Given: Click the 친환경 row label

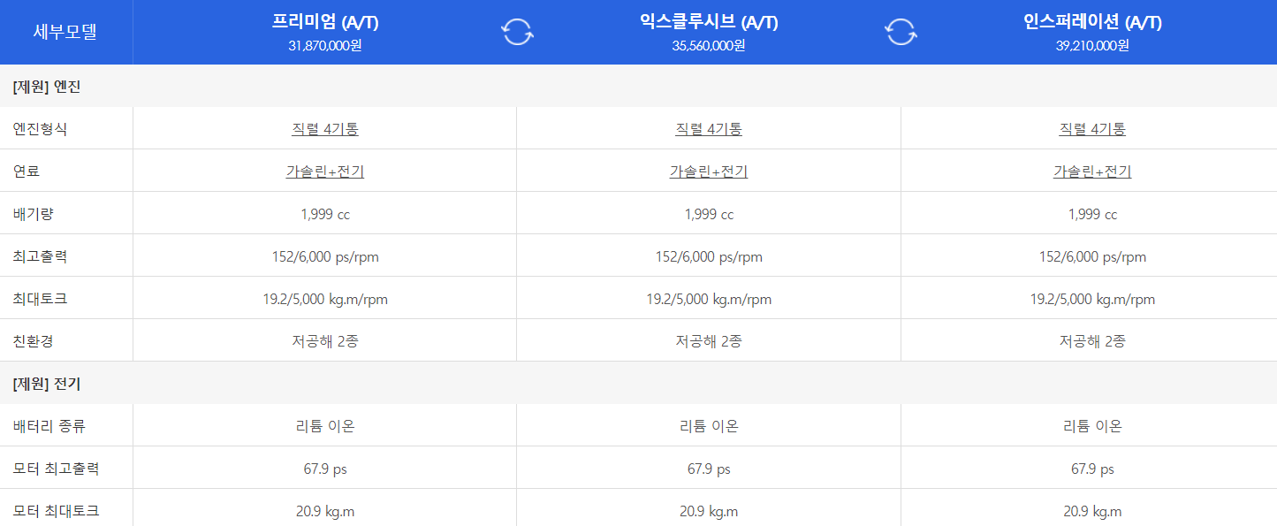Looking at the screenshot, I should (x=34, y=341).
